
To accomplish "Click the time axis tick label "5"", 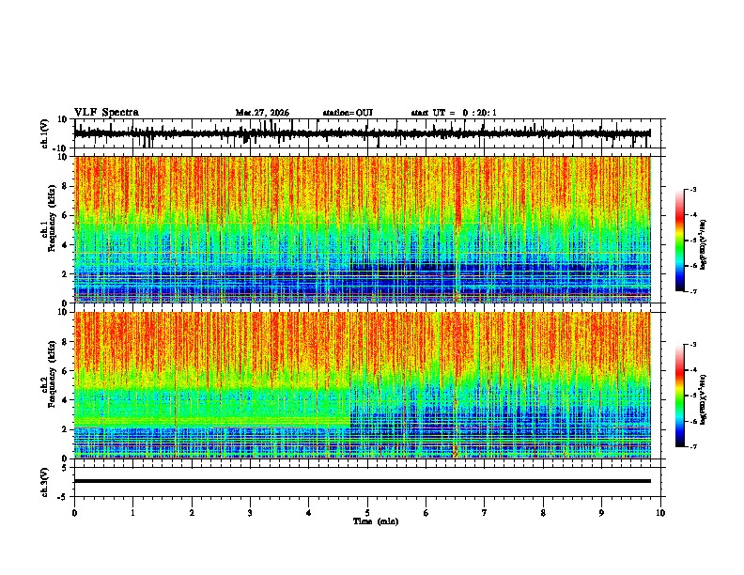I will [367, 513].
